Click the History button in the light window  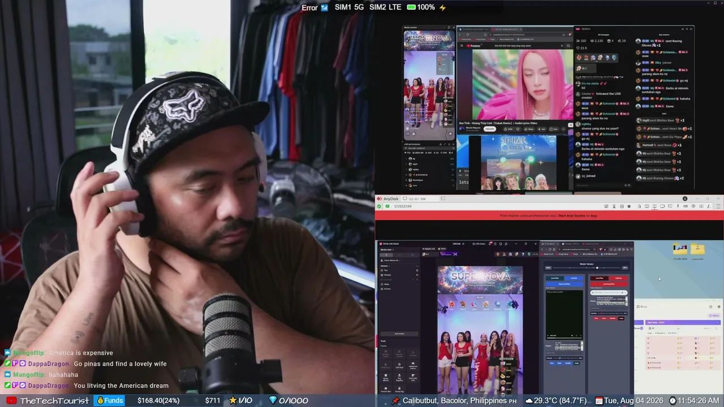coord(715,315)
